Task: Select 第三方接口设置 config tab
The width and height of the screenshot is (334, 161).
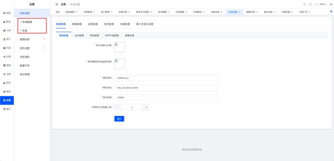Action: click(x=145, y=24)
